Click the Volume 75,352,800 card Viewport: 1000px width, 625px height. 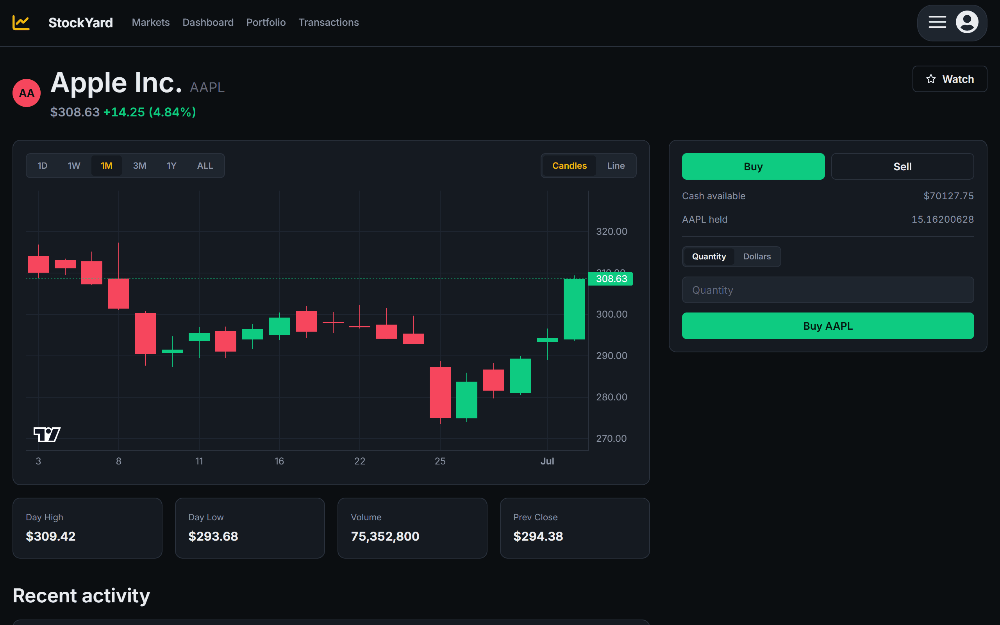click(412, 528)
